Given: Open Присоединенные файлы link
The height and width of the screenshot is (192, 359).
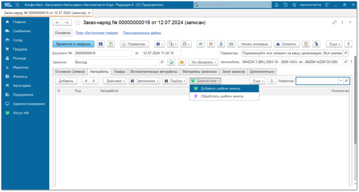Looking at the screenshot, I should [142, 33].
